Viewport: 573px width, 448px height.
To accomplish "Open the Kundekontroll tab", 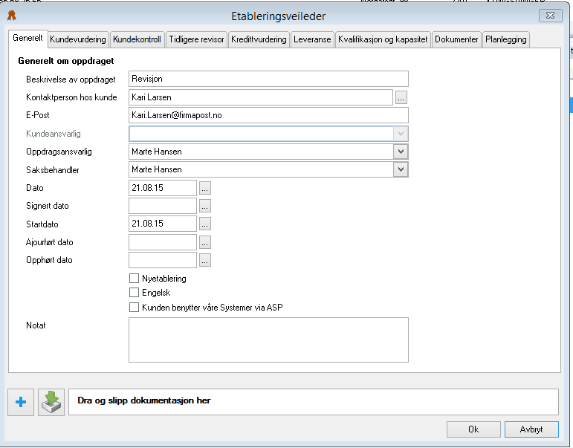I will pos(137,39).
